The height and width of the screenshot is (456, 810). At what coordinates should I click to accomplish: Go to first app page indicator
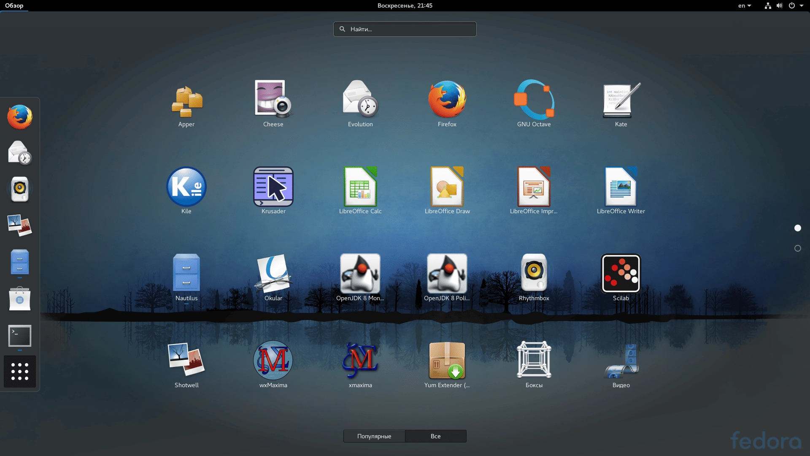798,228
